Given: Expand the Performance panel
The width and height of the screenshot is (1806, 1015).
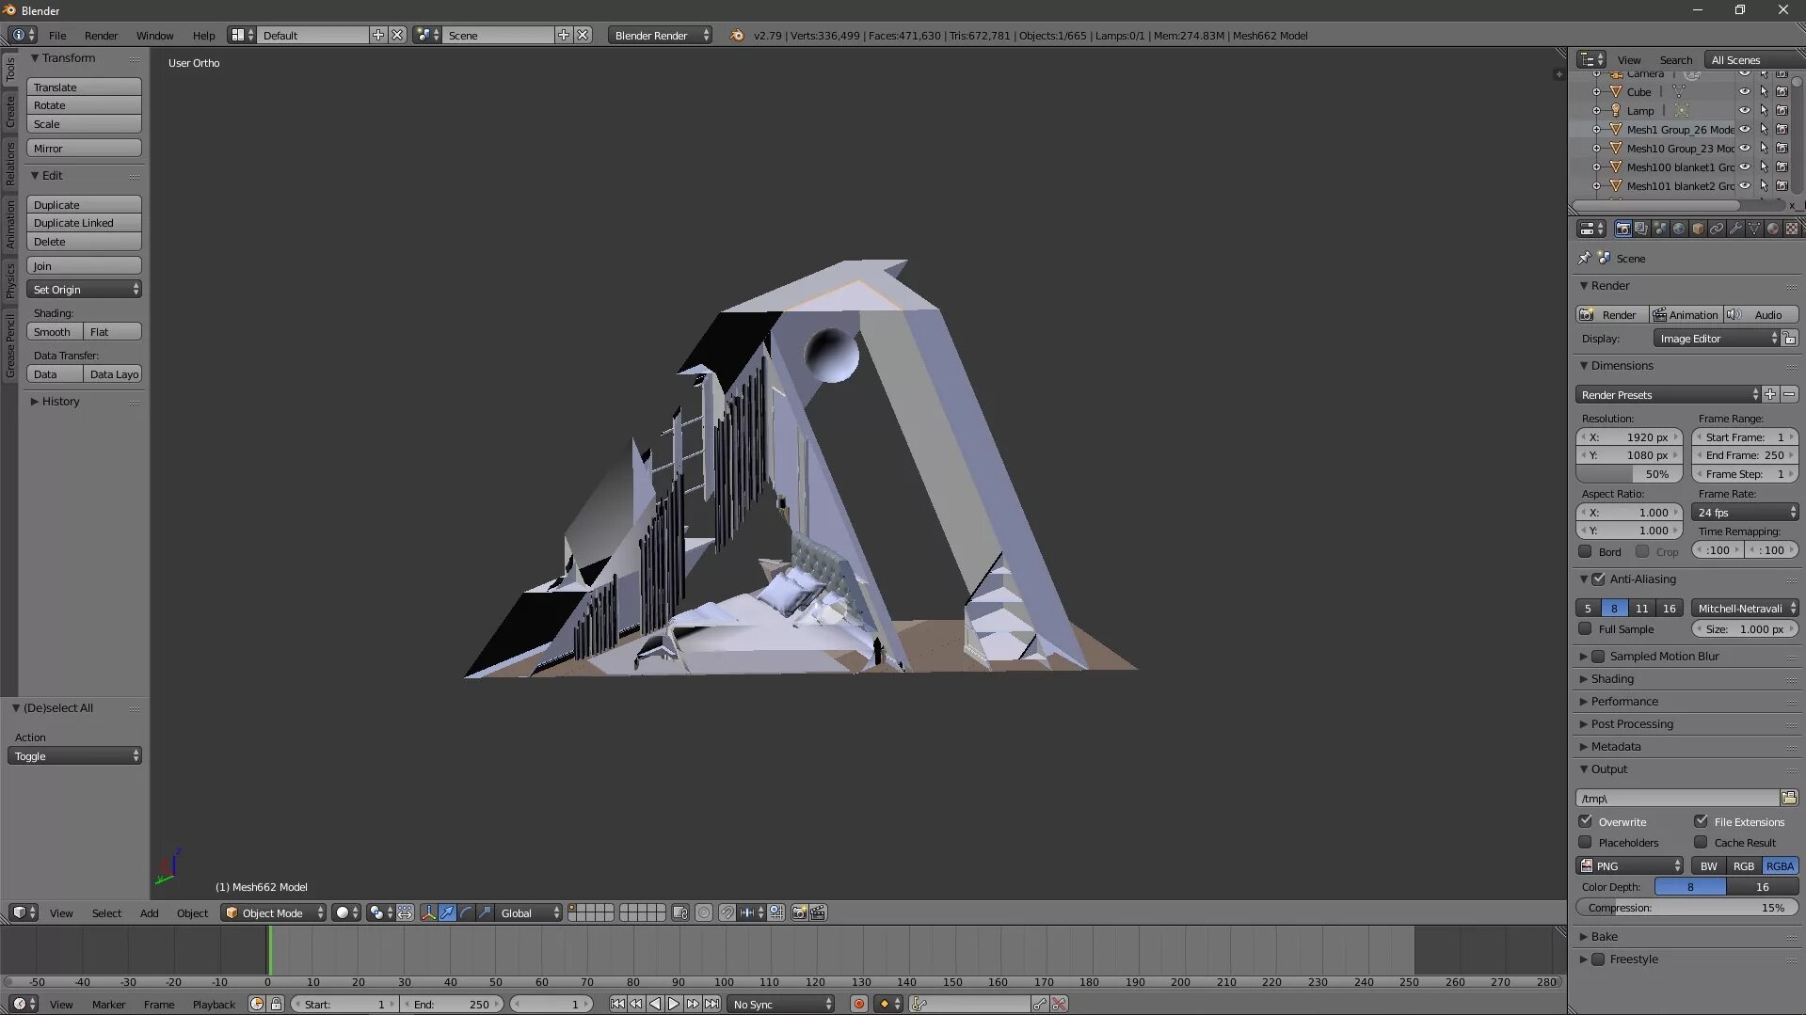Looking at the screenshot, I should coord(1624,701).
